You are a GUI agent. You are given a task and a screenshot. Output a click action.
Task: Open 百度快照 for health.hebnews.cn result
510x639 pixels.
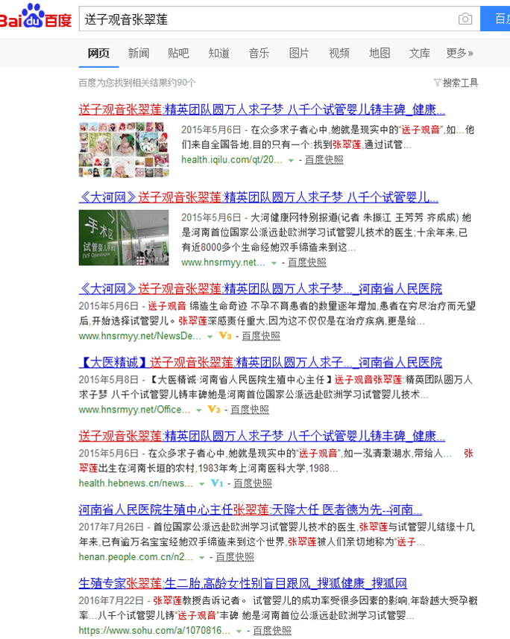pos(253,483)
